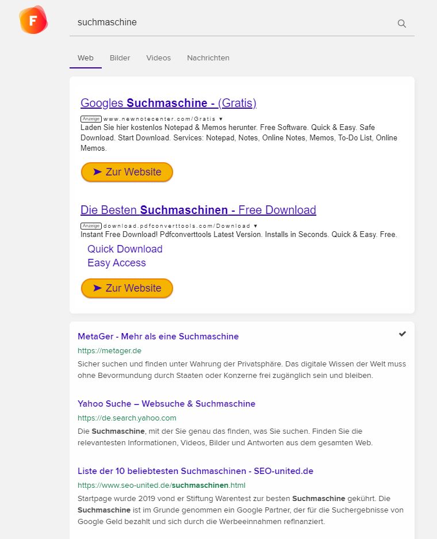The width and height of the screenshot is (437, 539).
Task: Select the Web tab
Action: (x=86, y=58)
